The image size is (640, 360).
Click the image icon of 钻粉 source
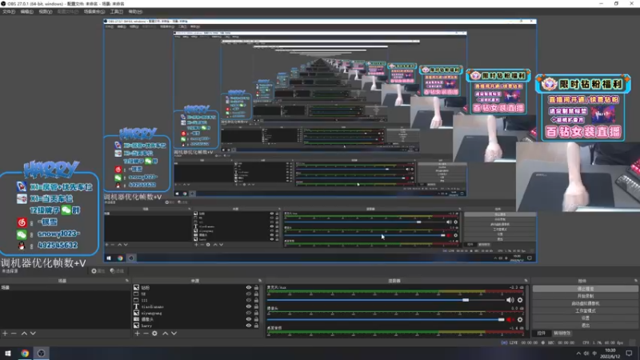pos(136,288)
